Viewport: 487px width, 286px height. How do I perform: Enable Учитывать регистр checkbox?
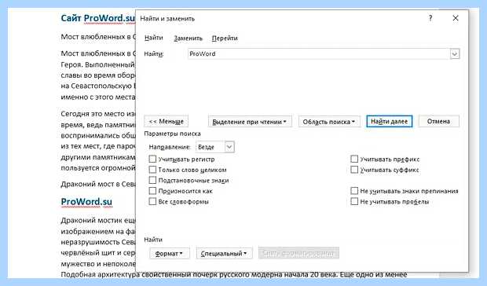(152, 159)
